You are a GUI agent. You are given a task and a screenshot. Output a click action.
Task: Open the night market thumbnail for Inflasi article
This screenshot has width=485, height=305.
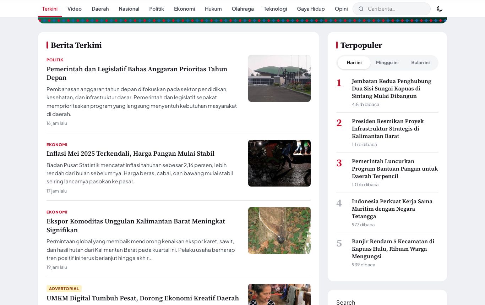(279, 163)
